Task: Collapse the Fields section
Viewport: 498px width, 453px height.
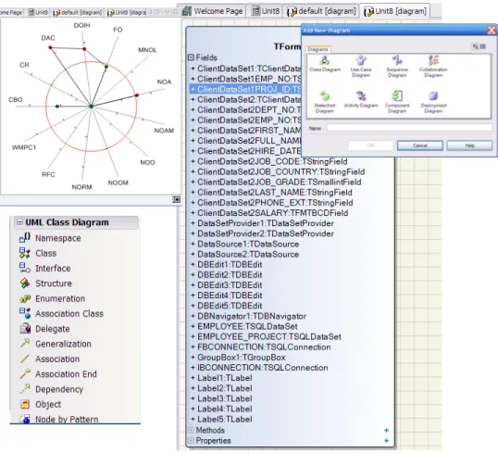Action: coord(191,57)
